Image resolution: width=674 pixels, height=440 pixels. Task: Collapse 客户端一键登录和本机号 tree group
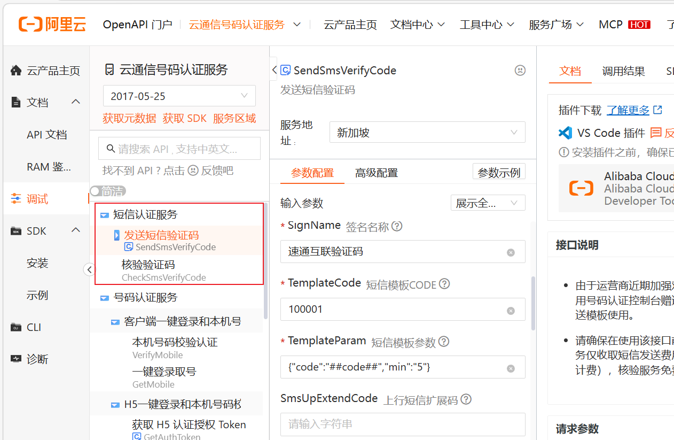click(115, 322)
